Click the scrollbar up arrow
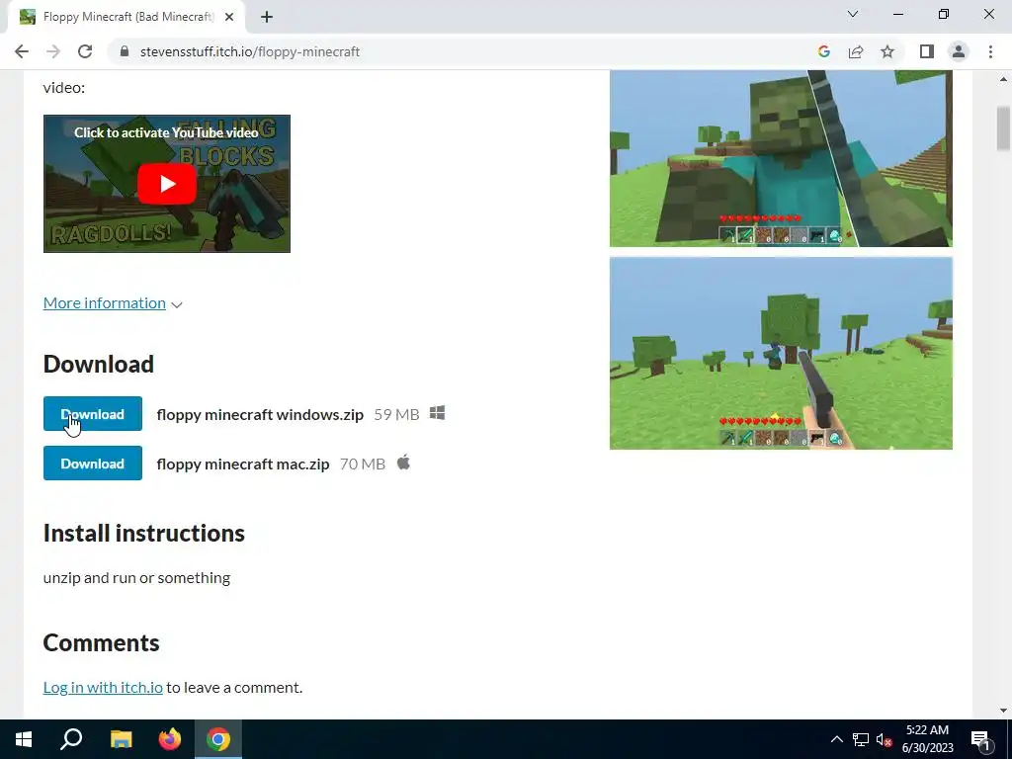The width and height of the screenshot is (1012, 759). pyautogui.click(x=1003, y=79)
